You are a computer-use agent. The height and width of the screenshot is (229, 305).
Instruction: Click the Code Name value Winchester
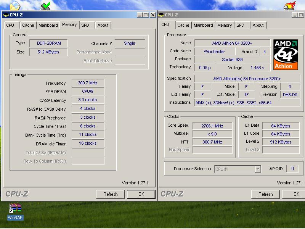[x=215, y=52]
